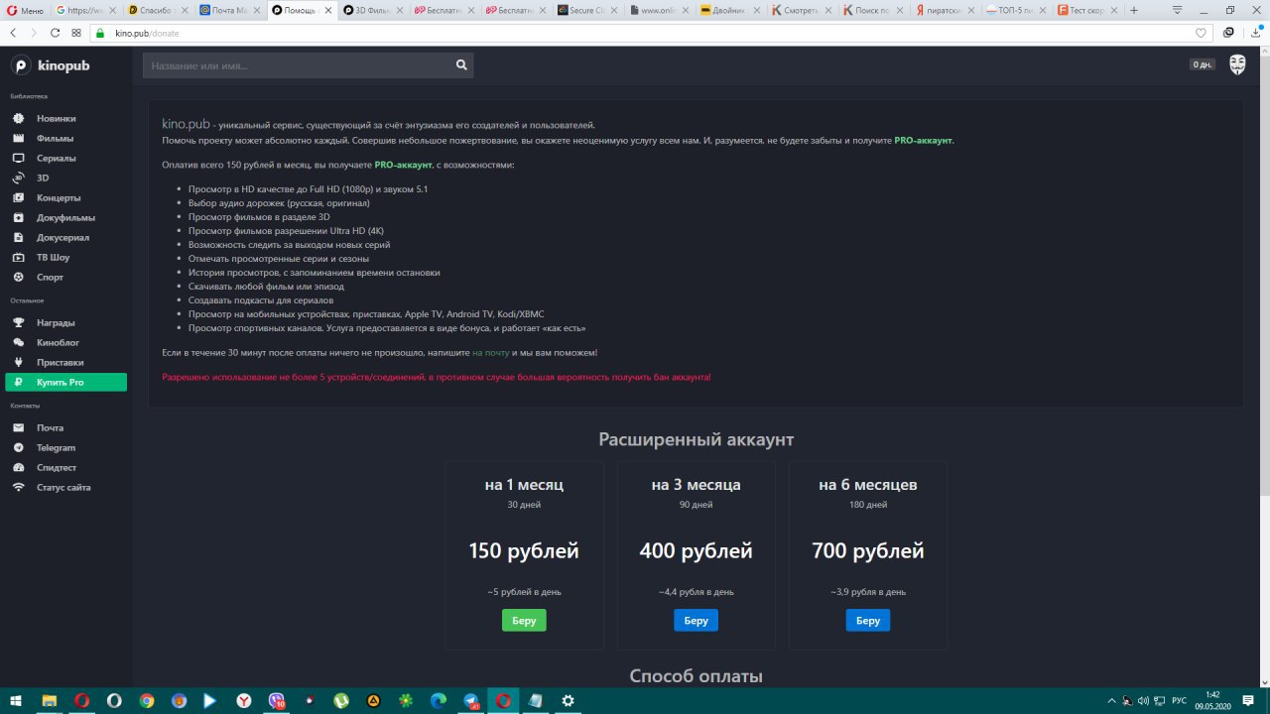
Task: Click Беру for 1 month plan
Action: pyautogui.click(x=524, y=621)
